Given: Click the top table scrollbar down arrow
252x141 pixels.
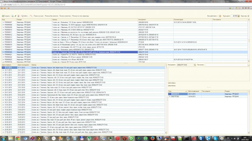Looking at the screenshot, I should [249, 61].
